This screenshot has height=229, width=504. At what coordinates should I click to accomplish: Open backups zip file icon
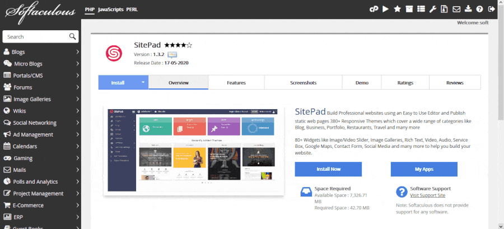click(444, 9)
